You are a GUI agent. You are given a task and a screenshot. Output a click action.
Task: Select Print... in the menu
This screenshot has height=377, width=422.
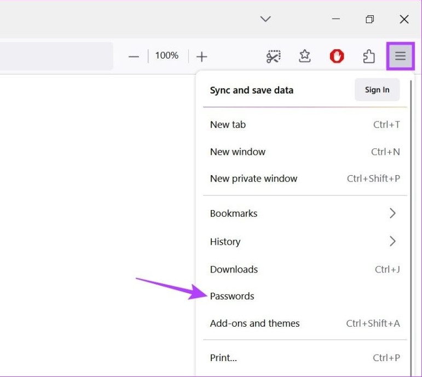coord(305,358)
